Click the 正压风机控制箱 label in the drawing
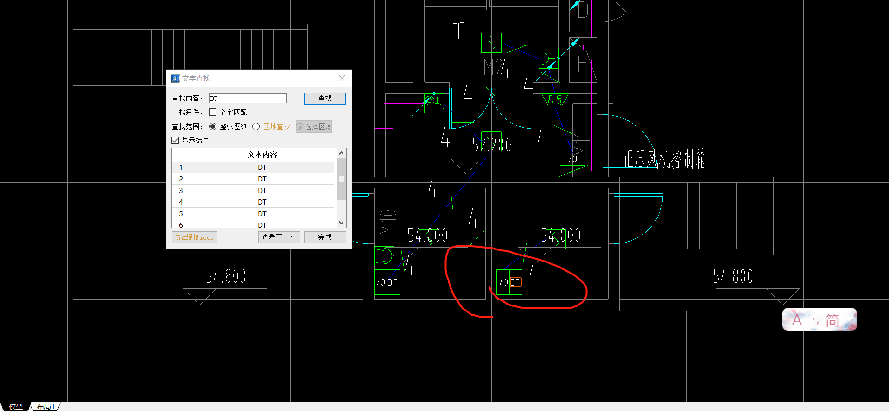 [664, 159]
